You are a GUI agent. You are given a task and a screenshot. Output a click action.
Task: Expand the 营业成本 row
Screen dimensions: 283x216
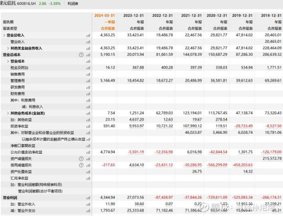click(x=8, y=61)
